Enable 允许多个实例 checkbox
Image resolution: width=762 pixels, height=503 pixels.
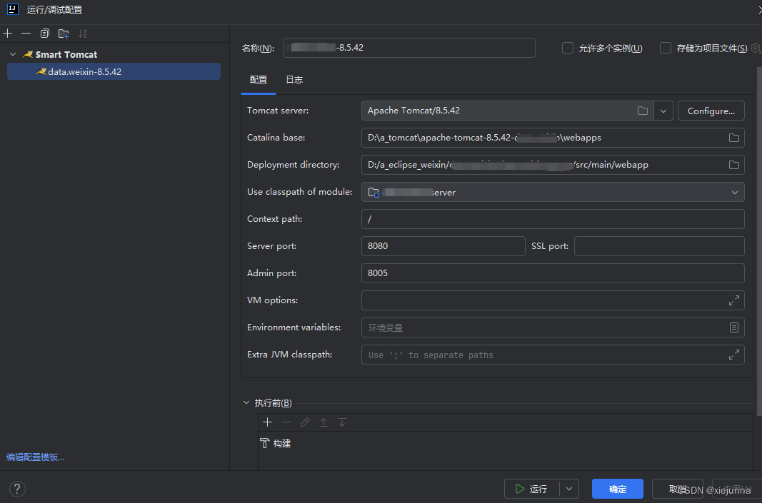(x=568, y=48)
